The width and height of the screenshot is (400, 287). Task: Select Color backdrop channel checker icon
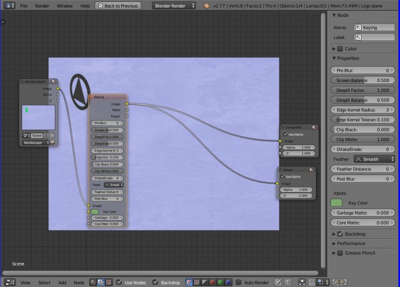197,282
